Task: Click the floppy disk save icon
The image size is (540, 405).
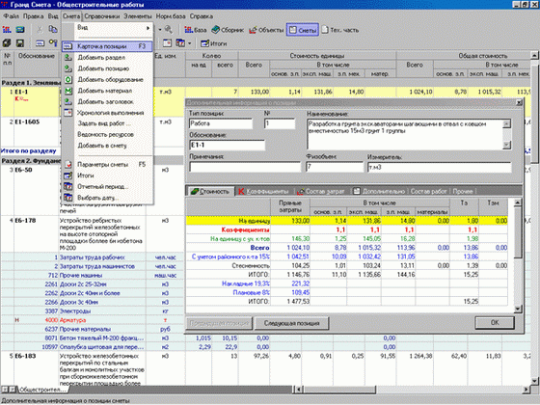Action: point(20,43)
